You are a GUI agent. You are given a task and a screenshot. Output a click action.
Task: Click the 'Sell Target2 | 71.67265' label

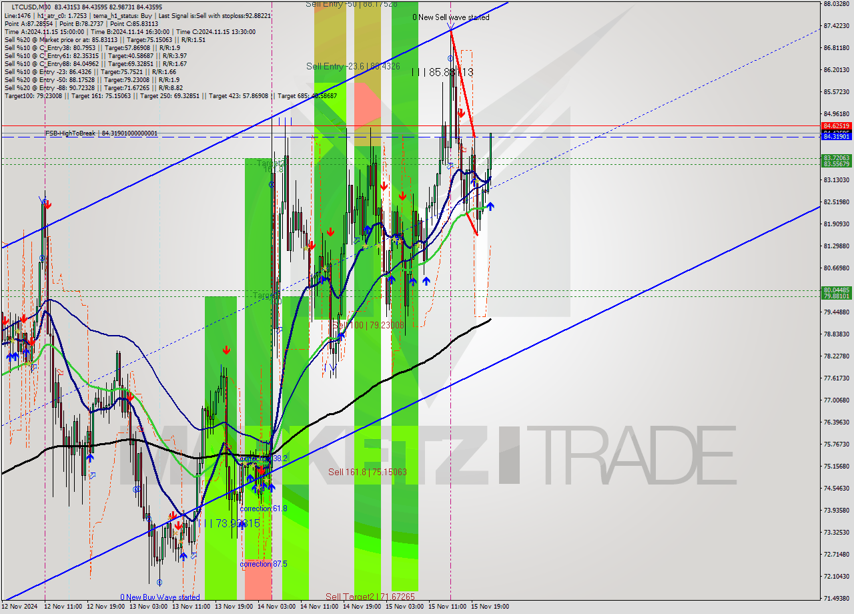coord(370,596)
